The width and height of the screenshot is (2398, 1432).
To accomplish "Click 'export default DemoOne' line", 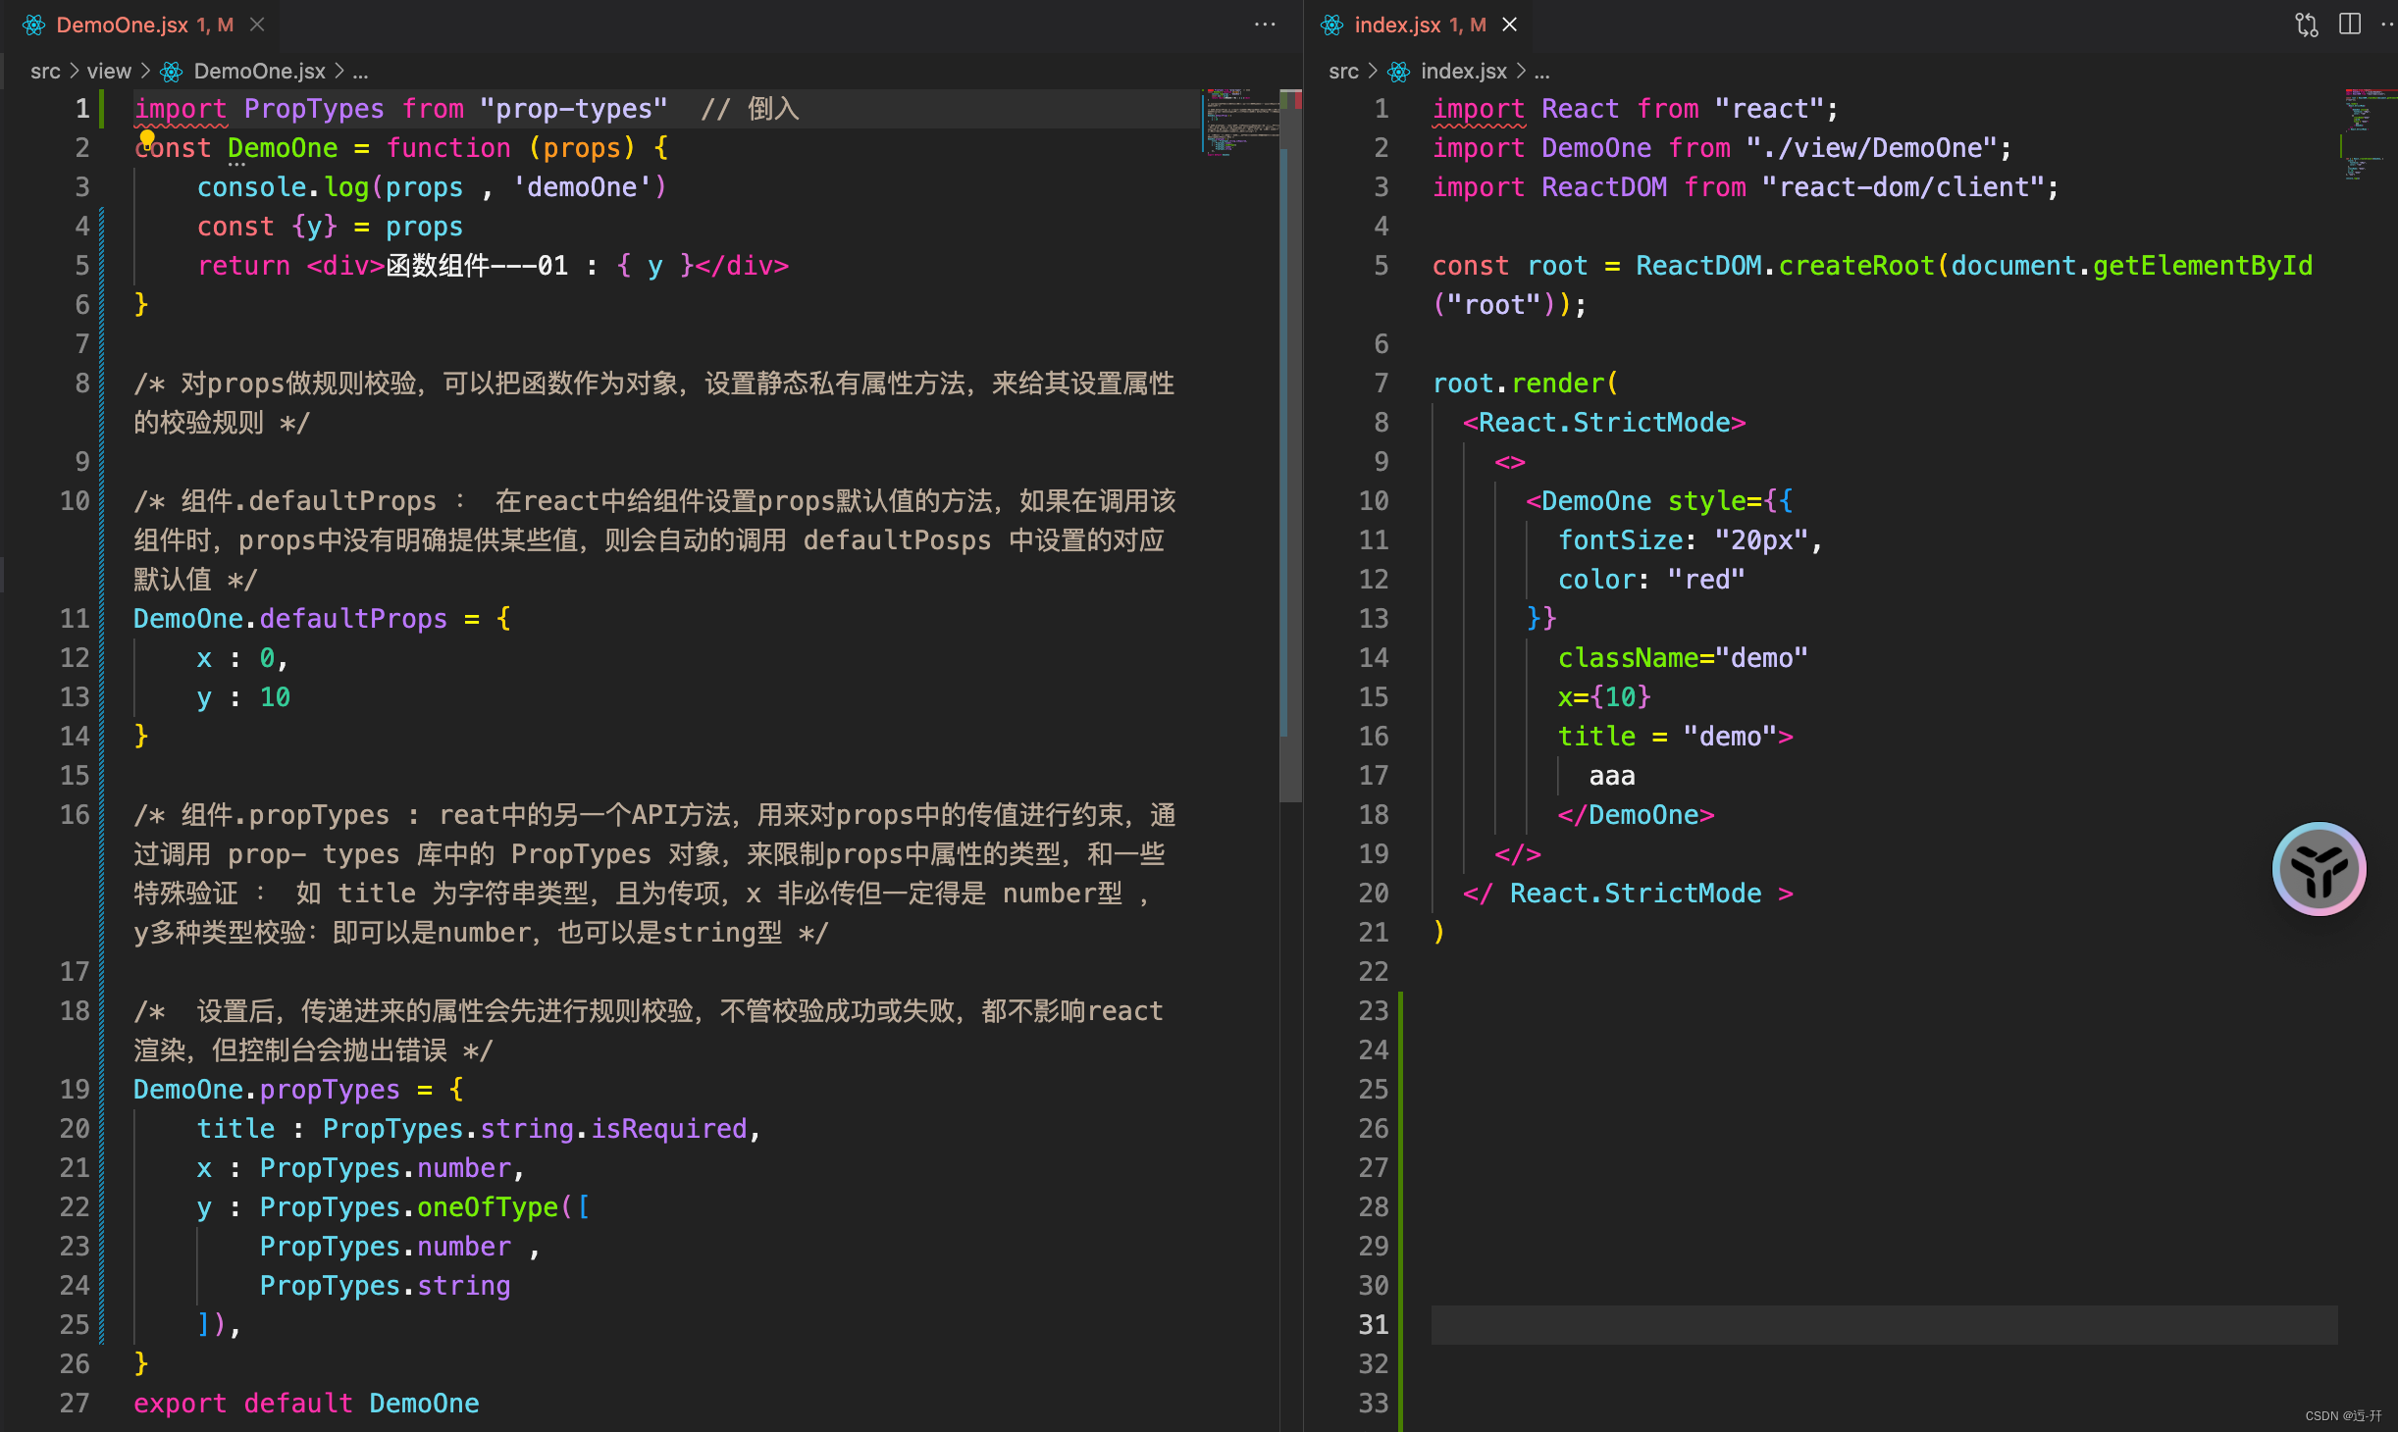I will pos(306,1404).
